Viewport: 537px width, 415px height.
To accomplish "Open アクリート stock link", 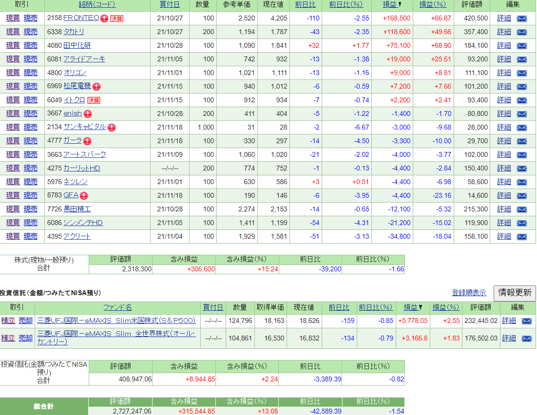I will (77, 236).
